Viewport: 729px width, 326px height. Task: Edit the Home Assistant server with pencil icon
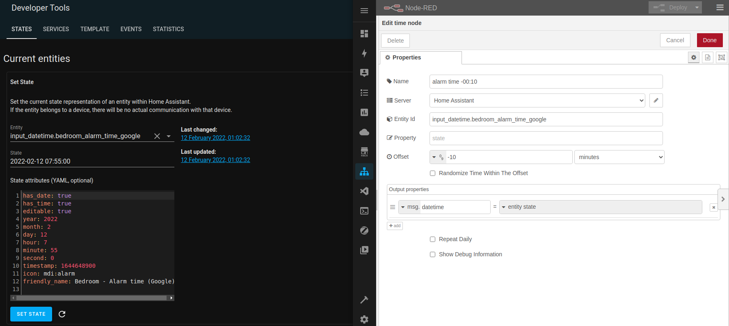pyautogui.click(x=656, y=100)
